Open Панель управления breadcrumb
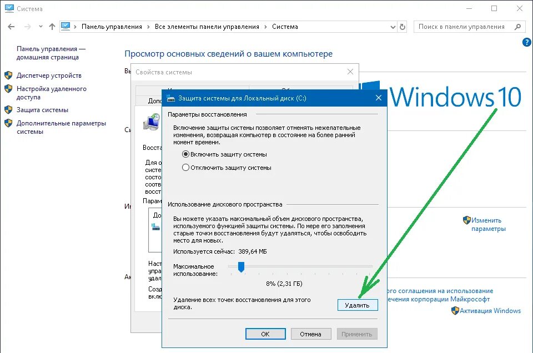Viewport: 533px width, 353px height. (x=112, y=27)
